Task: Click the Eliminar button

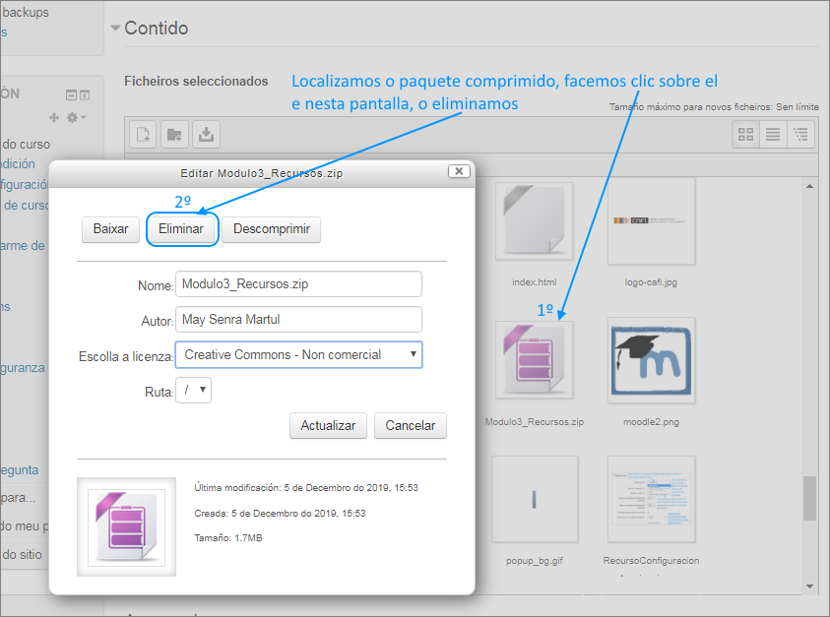Action: click(x=182, y=229)
